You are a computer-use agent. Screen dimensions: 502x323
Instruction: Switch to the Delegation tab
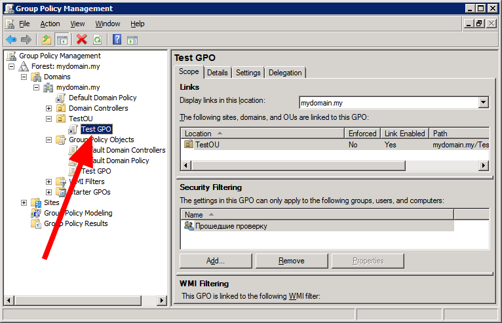[285, 73]
